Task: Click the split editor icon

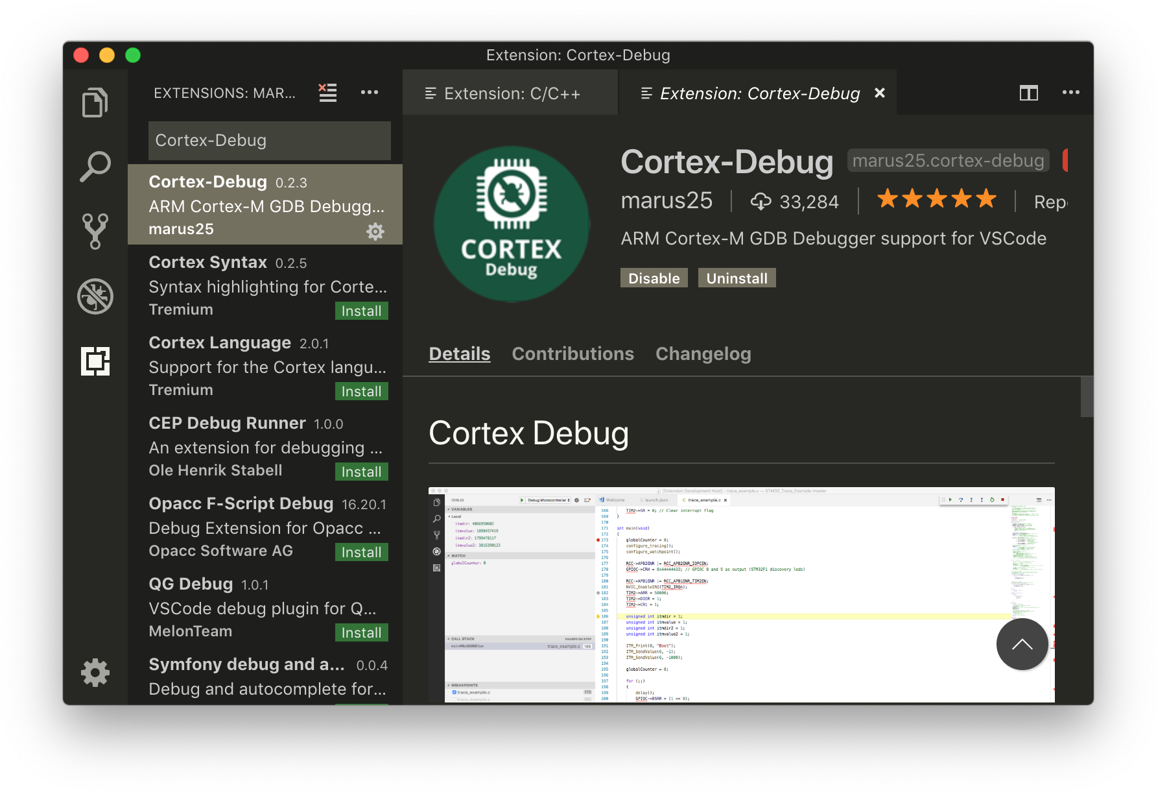Action: click(x=1028, y=93)
